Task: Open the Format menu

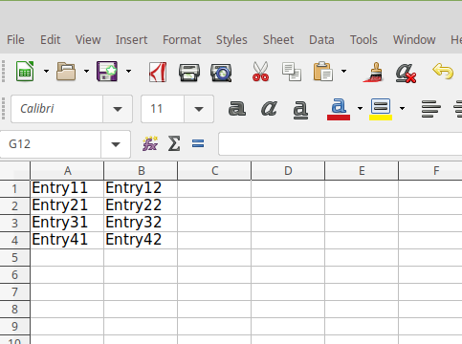Action: [182, 40]
